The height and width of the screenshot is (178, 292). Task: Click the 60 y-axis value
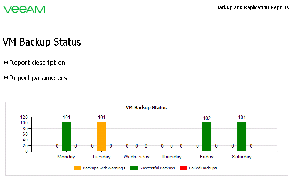point(25,134)
